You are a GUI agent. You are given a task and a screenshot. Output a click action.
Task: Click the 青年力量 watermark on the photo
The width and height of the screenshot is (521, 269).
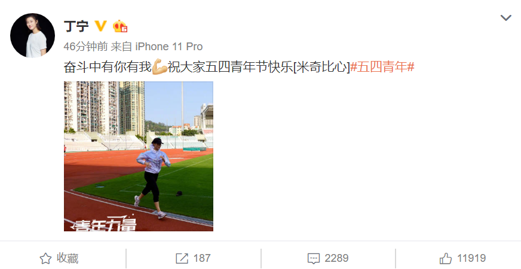(104, 224)
